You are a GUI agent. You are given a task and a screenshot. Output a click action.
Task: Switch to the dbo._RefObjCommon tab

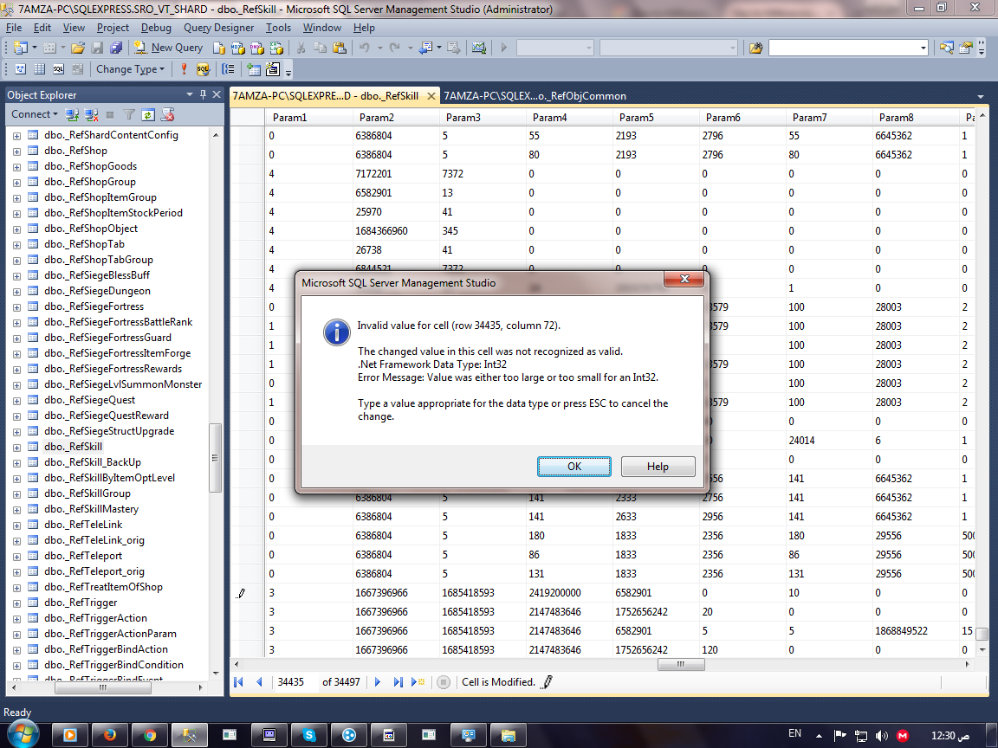(535, 96)
